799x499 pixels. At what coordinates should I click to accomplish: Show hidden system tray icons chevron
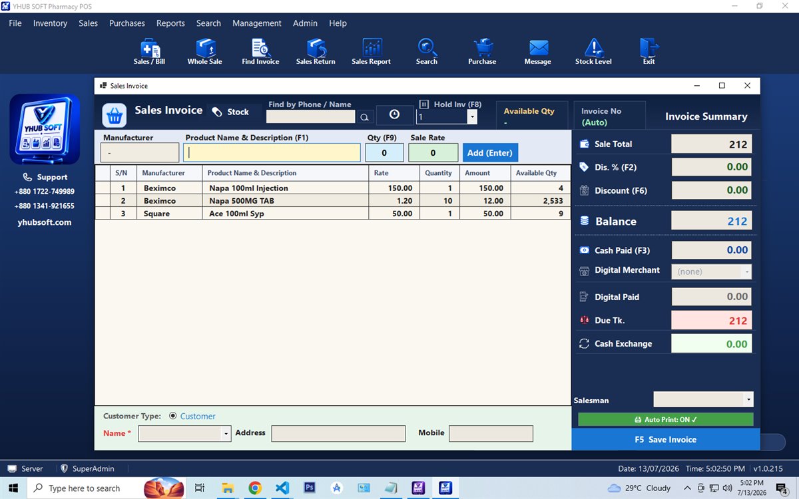[688, 488]
